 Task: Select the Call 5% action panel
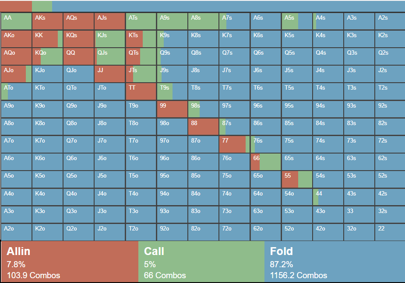point(201,262)
